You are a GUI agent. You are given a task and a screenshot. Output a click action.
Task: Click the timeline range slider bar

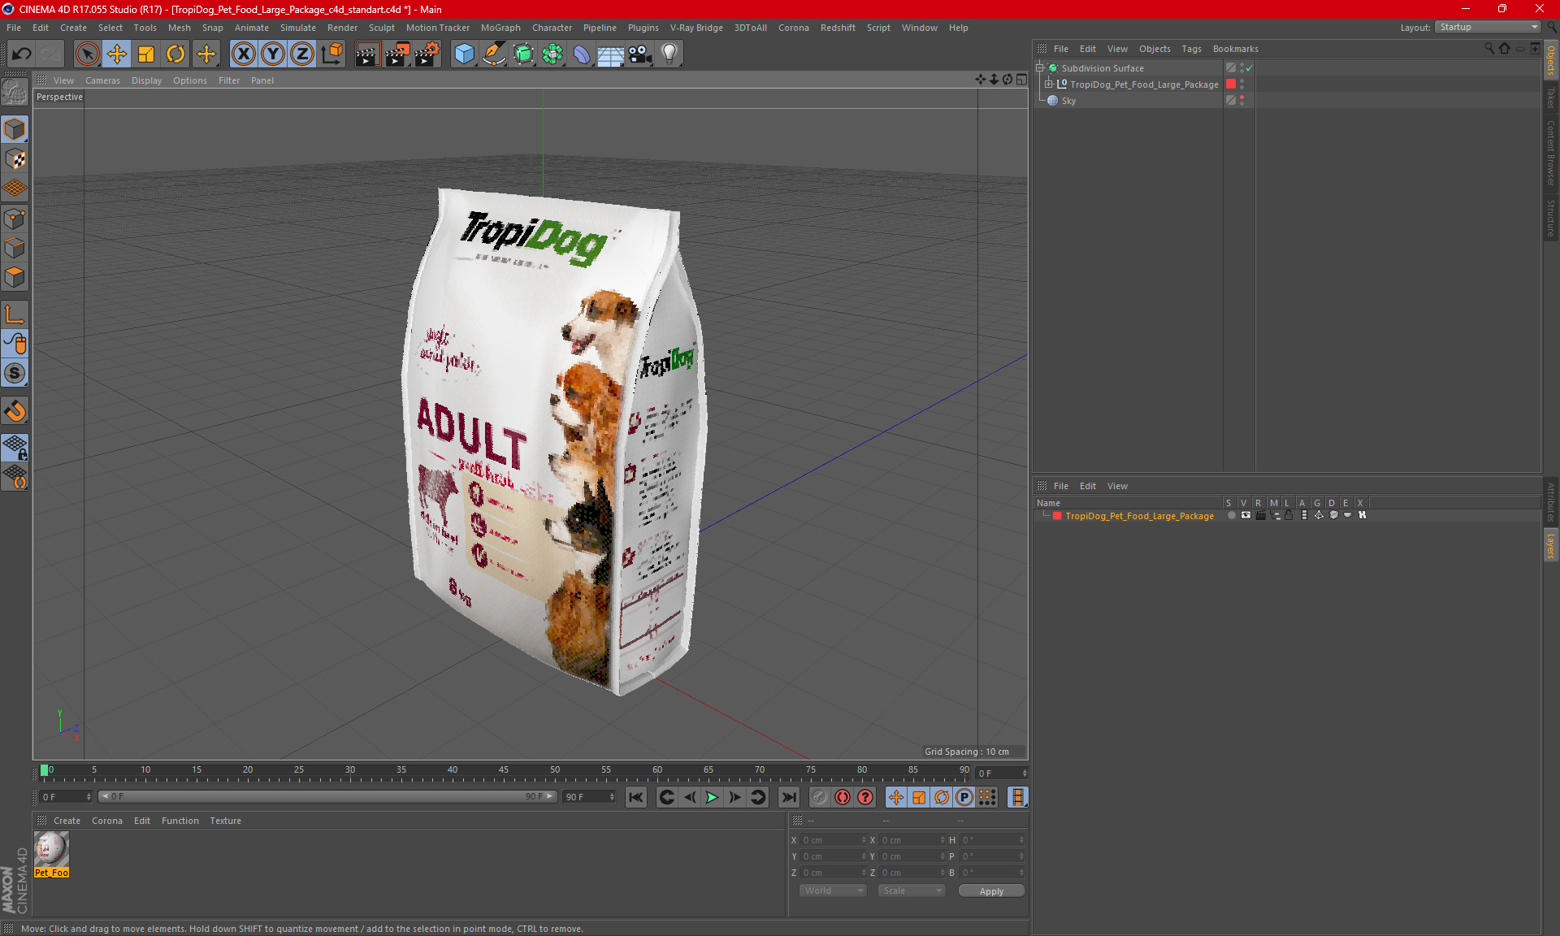pos(327,796)
